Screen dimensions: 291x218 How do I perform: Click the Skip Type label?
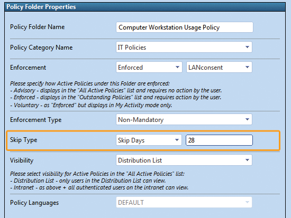click(x=24, y=140)
